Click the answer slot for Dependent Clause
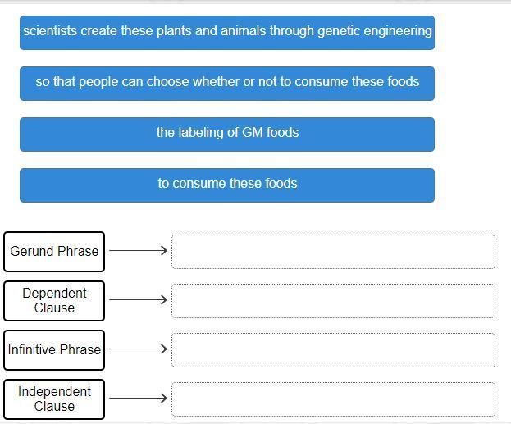This screenshot has height=424, width=511. 333,301
